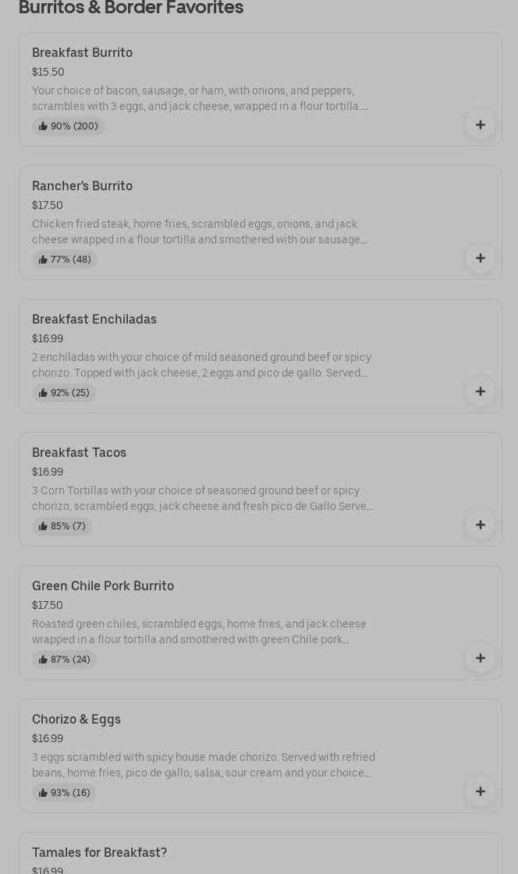Open Rancher's Burrito item title
Viewport: 518px width, 874px height.
tap(82, 186)
